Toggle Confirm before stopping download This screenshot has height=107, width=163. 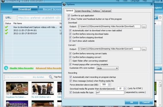[70, 37]
